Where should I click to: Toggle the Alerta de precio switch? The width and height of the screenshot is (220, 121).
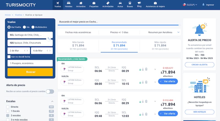pyautogui.click(x=50, y=91)
